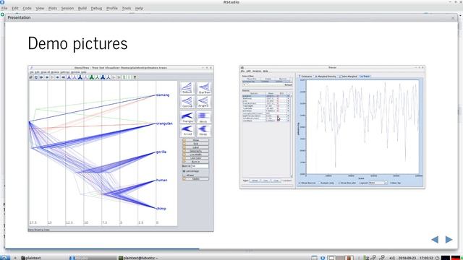The width and height of the screenshot is (463, 260).
Task: Expand the Line Width panel in DensiTree
Action: click(x=195, y=155)
